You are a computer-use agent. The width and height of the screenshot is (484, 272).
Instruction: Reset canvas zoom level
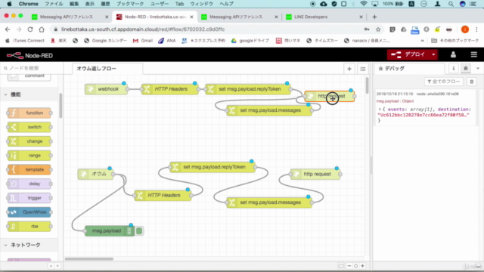(x=355, y=266)
